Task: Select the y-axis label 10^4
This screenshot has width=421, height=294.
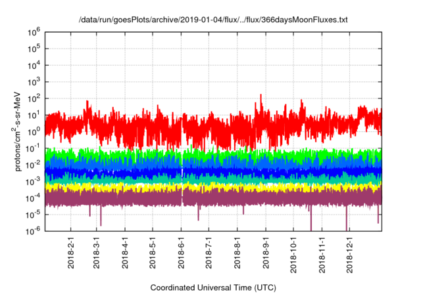Action: click(x=34, y=66)
